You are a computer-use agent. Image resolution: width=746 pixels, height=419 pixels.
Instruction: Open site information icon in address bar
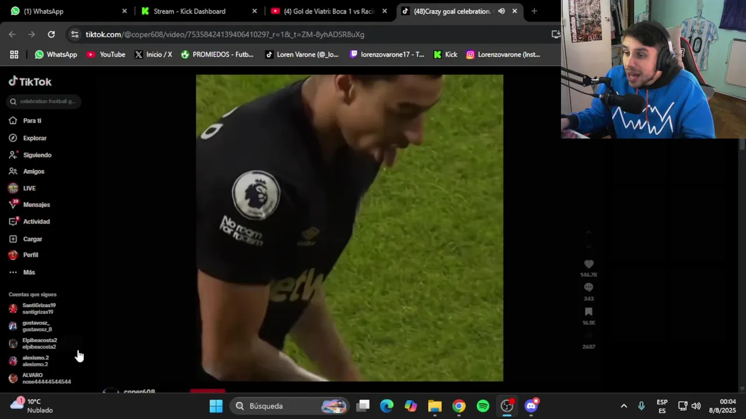pos(75,34)
